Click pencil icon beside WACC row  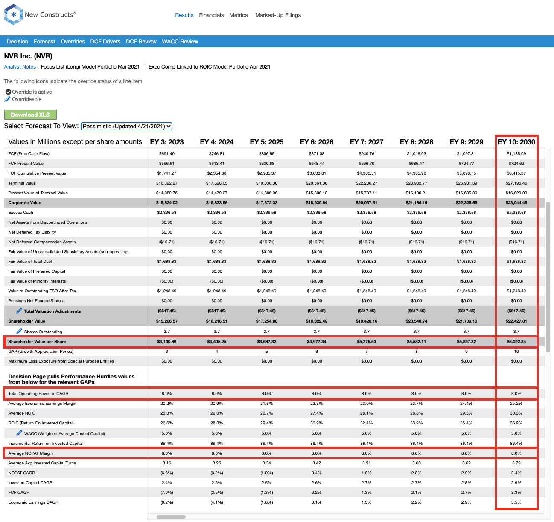coord(19,433)
